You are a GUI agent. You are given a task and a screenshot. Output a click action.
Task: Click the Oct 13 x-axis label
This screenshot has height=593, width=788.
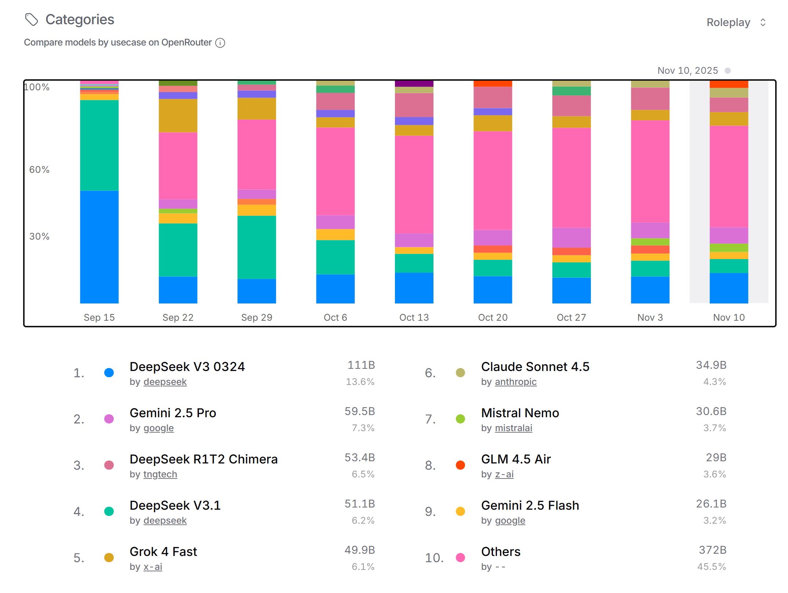click(x=414, y=317)
